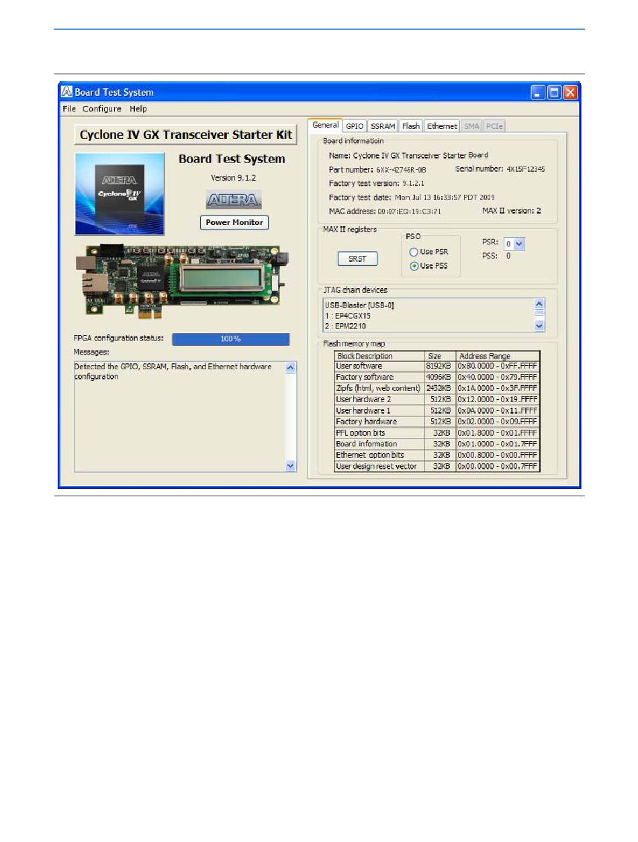638x842 pixels.
Task: Click the disabled PCIe tab
Action: pos(494,126)
